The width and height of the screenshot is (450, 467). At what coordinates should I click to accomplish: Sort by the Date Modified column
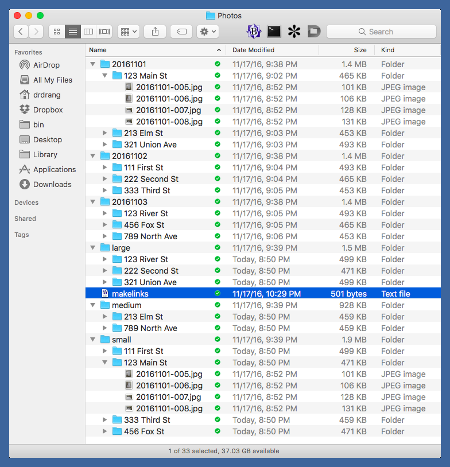(x=253, y=50)
